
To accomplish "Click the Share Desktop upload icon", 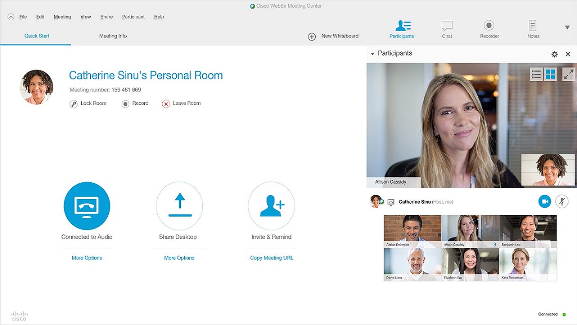I will pos(179,206).
